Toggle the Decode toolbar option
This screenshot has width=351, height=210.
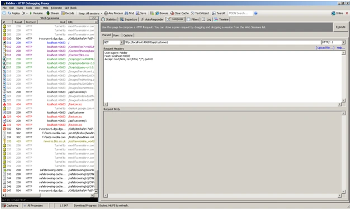[x=68, y=13]
